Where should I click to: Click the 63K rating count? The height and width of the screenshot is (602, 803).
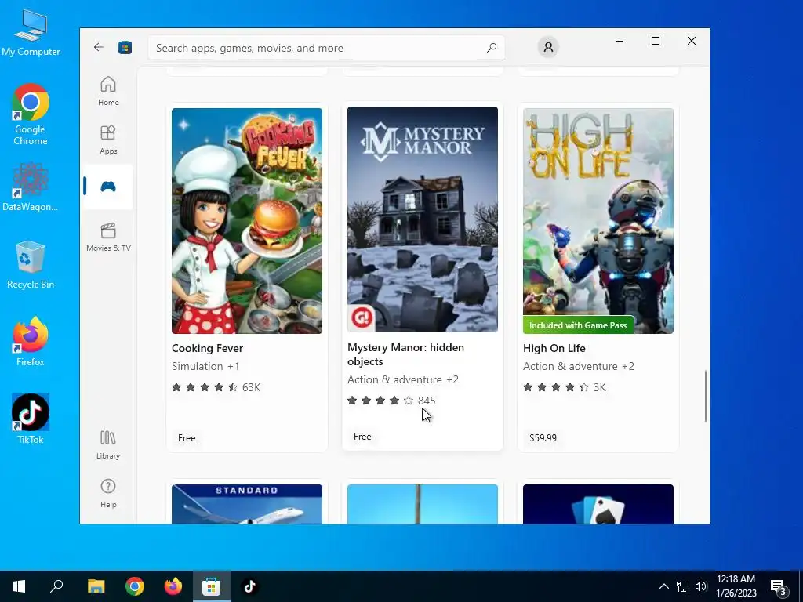click(x=251, y=387)
